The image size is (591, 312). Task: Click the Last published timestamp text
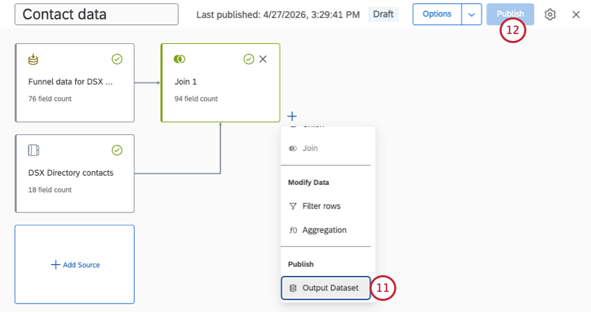click(x=278, y=15)
